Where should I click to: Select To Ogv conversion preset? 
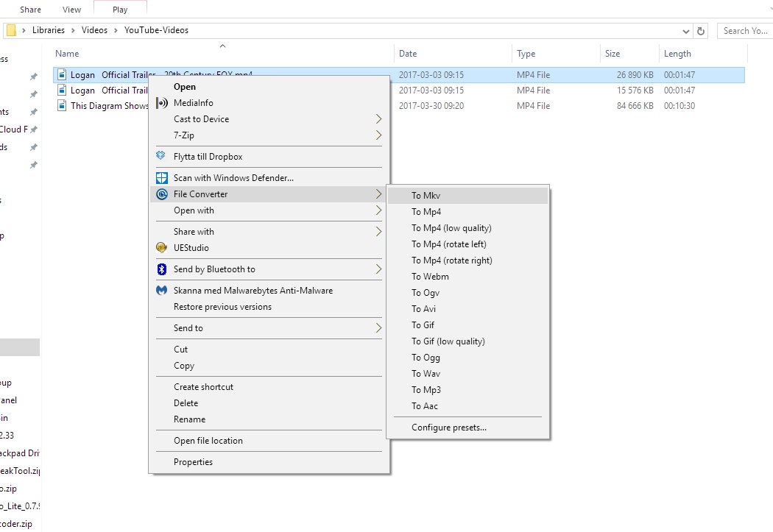[467, 293]
